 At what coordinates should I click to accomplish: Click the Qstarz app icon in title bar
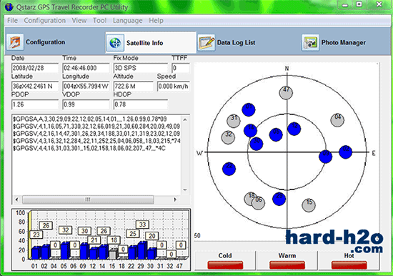9,6
